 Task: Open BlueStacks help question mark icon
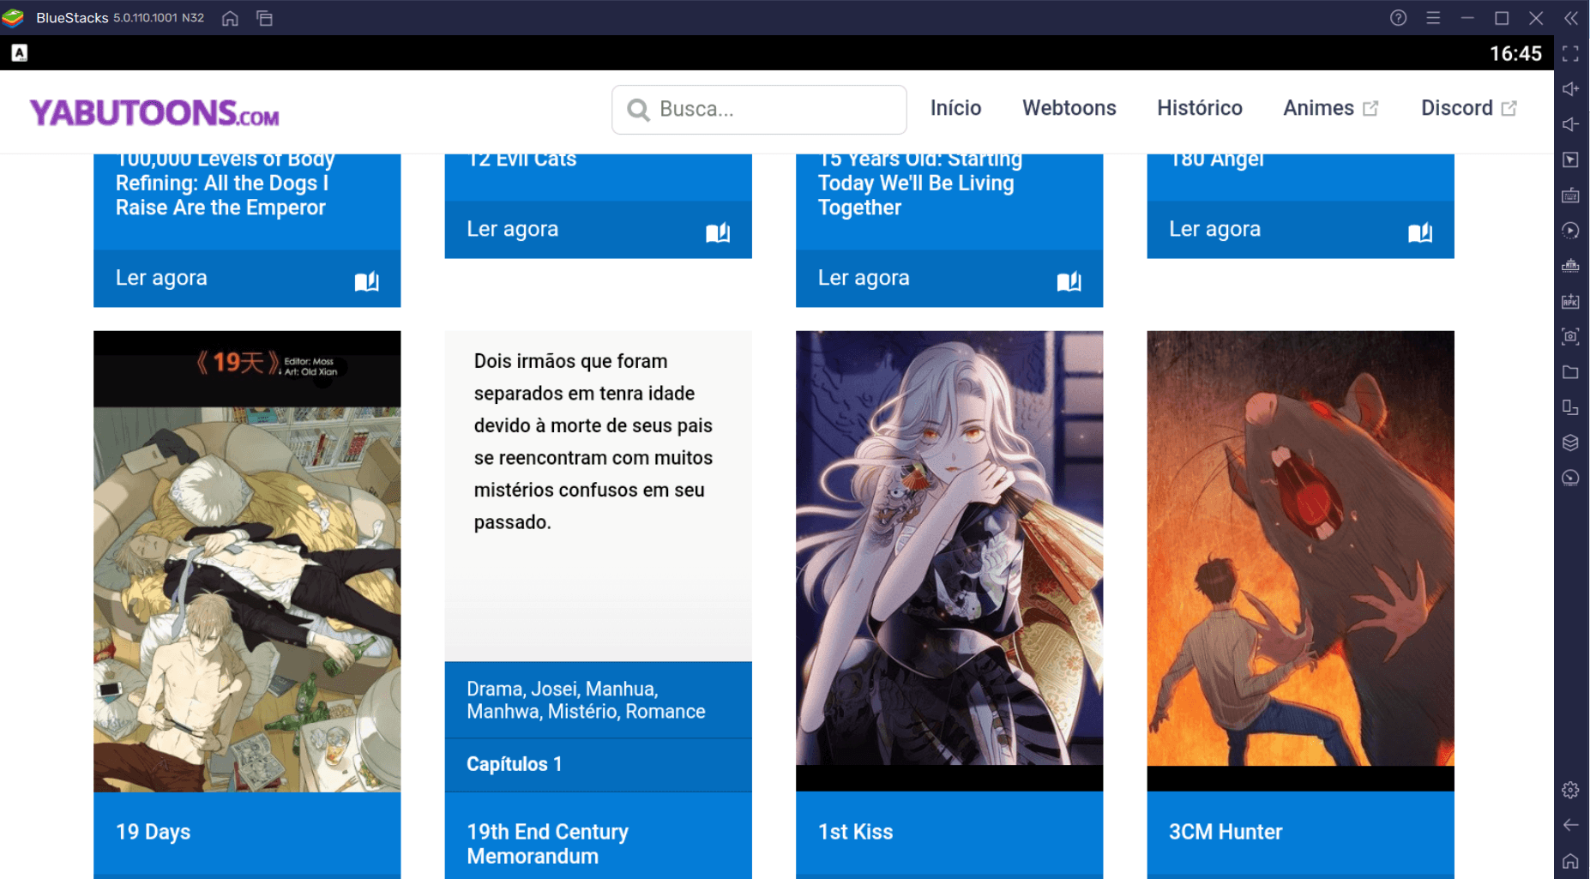pos(1398,18)
